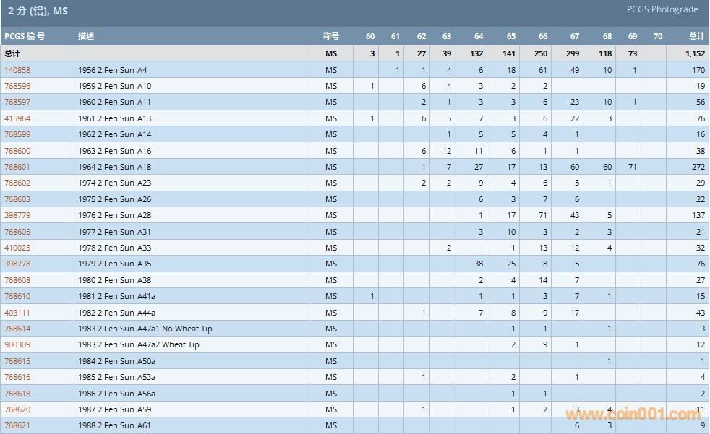Click grade 67 column header
The image size is (710, 434).
[575, 36]
